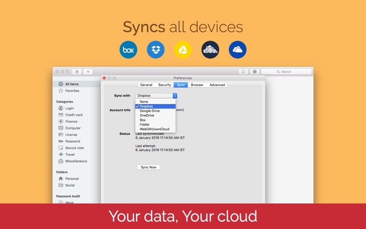Choose OneDrive in sync list
Screen dimensions: 366x229
(156, 115)
